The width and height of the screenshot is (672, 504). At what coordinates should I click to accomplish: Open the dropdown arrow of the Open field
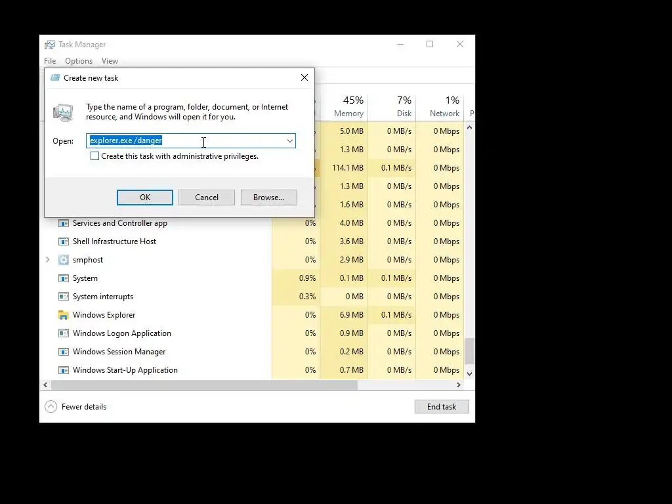(x=289, y=140)
